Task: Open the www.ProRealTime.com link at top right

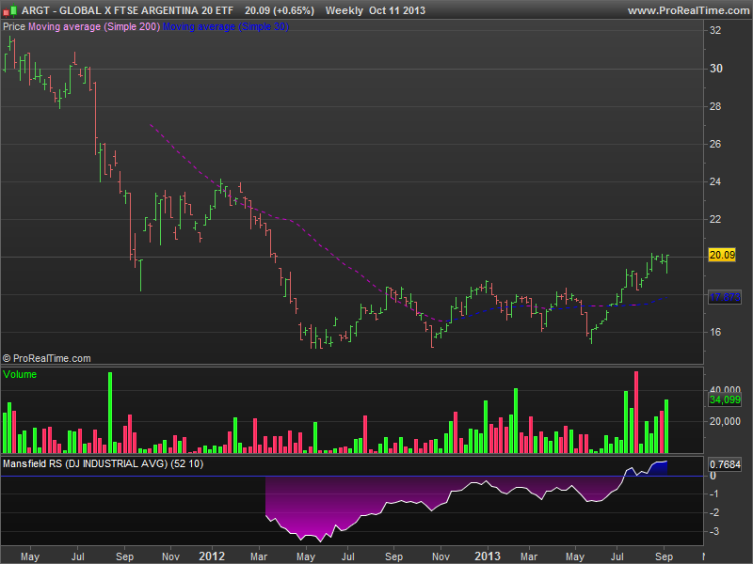Action: click(686, 10)
